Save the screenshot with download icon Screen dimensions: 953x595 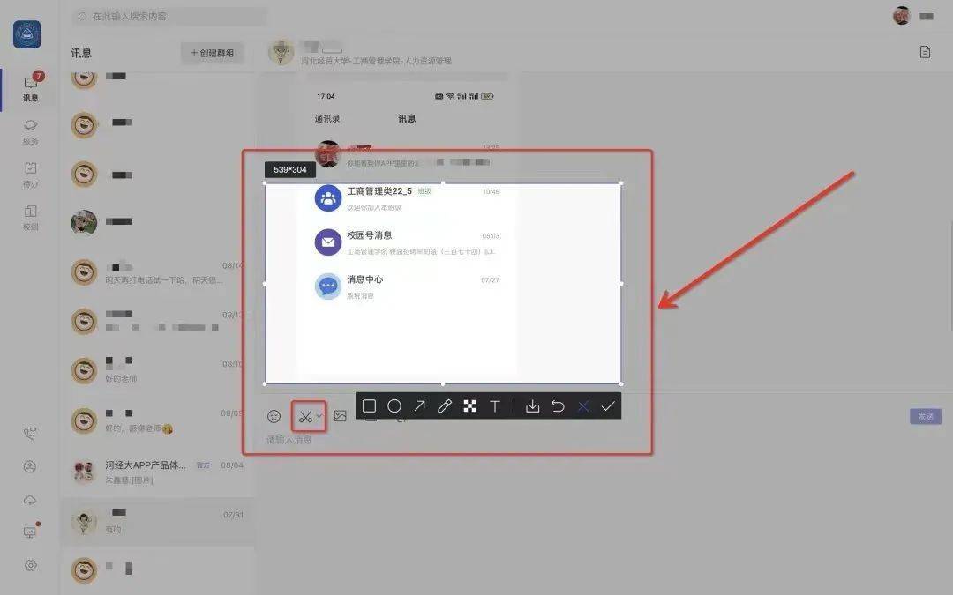pyautogui.click(x=532, y=406)
